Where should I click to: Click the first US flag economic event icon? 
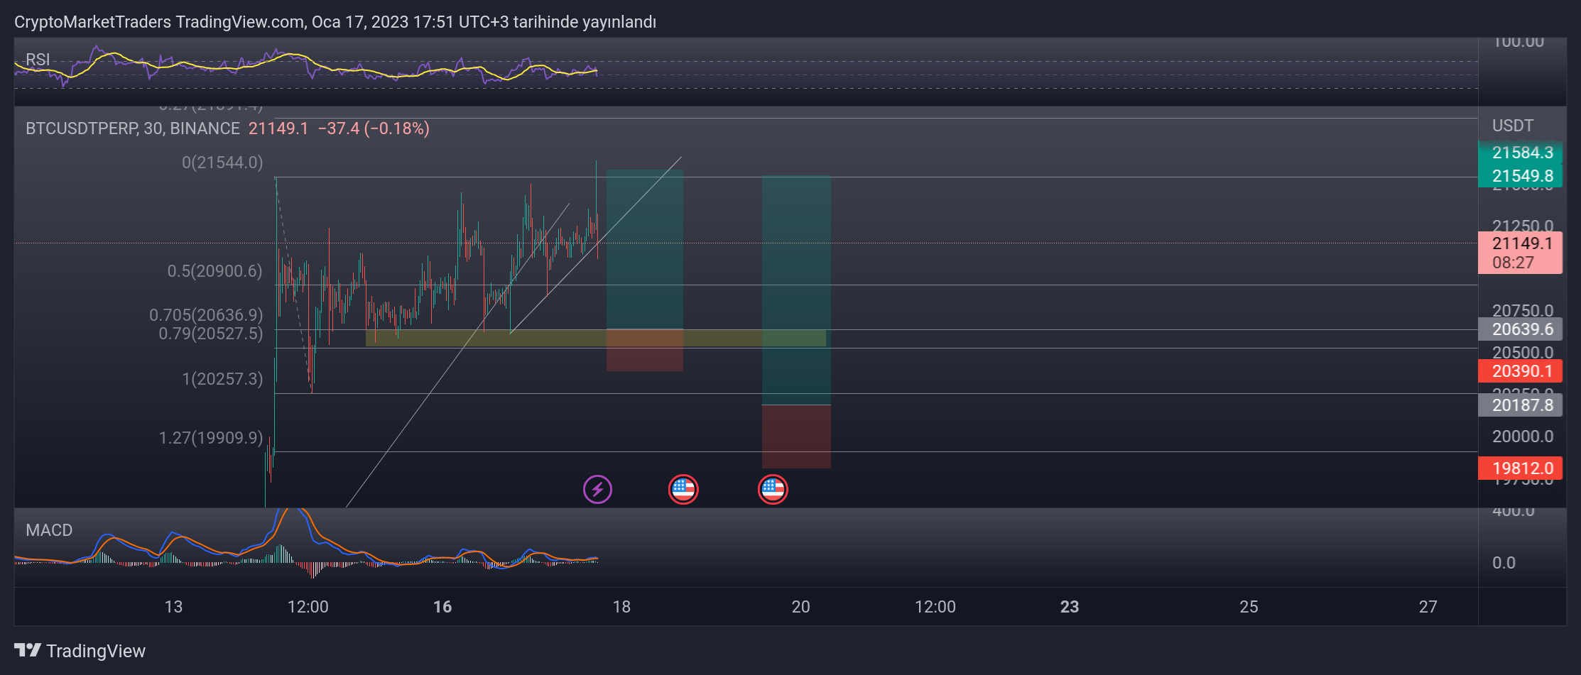pos(683,490)
